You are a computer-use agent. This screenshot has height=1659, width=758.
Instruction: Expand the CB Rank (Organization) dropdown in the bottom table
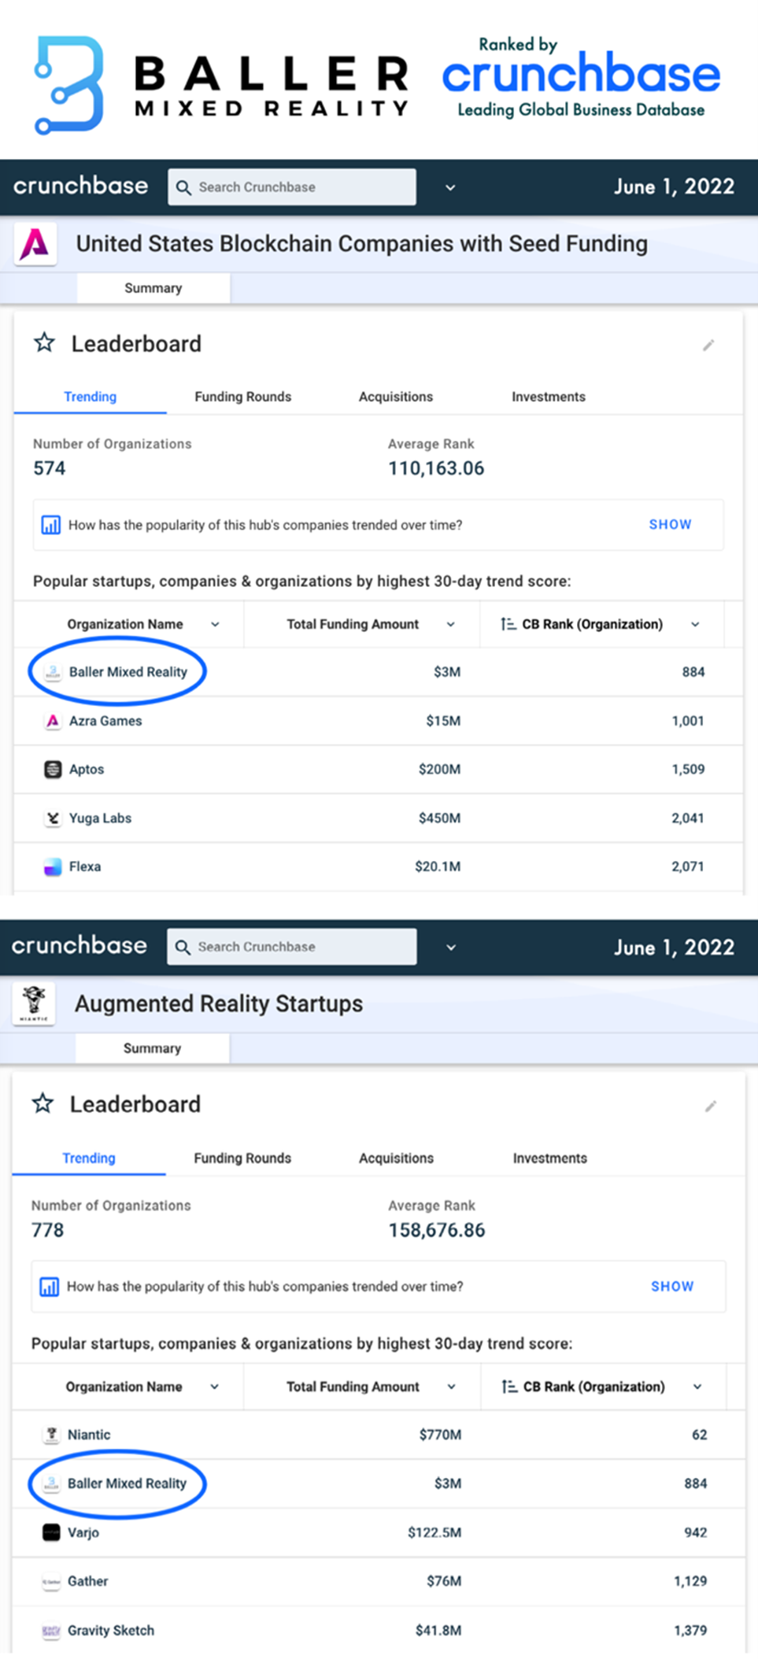(x=697, y=1387)
